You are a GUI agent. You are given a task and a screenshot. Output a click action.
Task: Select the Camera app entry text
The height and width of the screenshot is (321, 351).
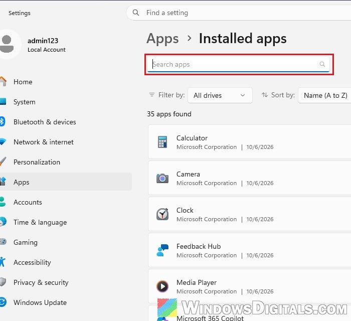point(188,174)
